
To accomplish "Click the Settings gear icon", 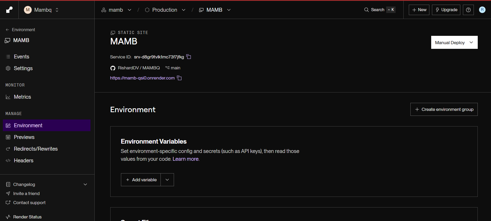I will point(8,68).
